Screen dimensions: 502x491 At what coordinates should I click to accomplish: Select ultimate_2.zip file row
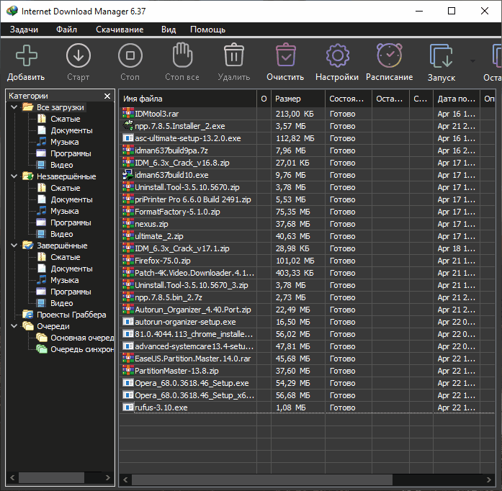[x=308, y=236]
